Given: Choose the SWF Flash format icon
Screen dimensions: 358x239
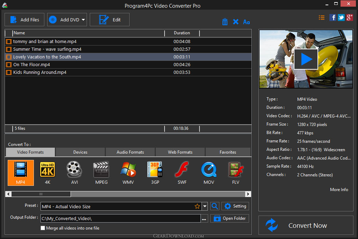Looking at the screenshot, I should tap(182, 173).
